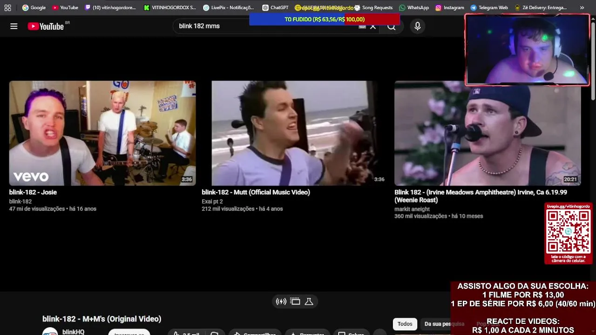596x335 pixels.
Task: Play the Irvine Meadows Weenie Roast thumbnail
Action: (488, 133)
